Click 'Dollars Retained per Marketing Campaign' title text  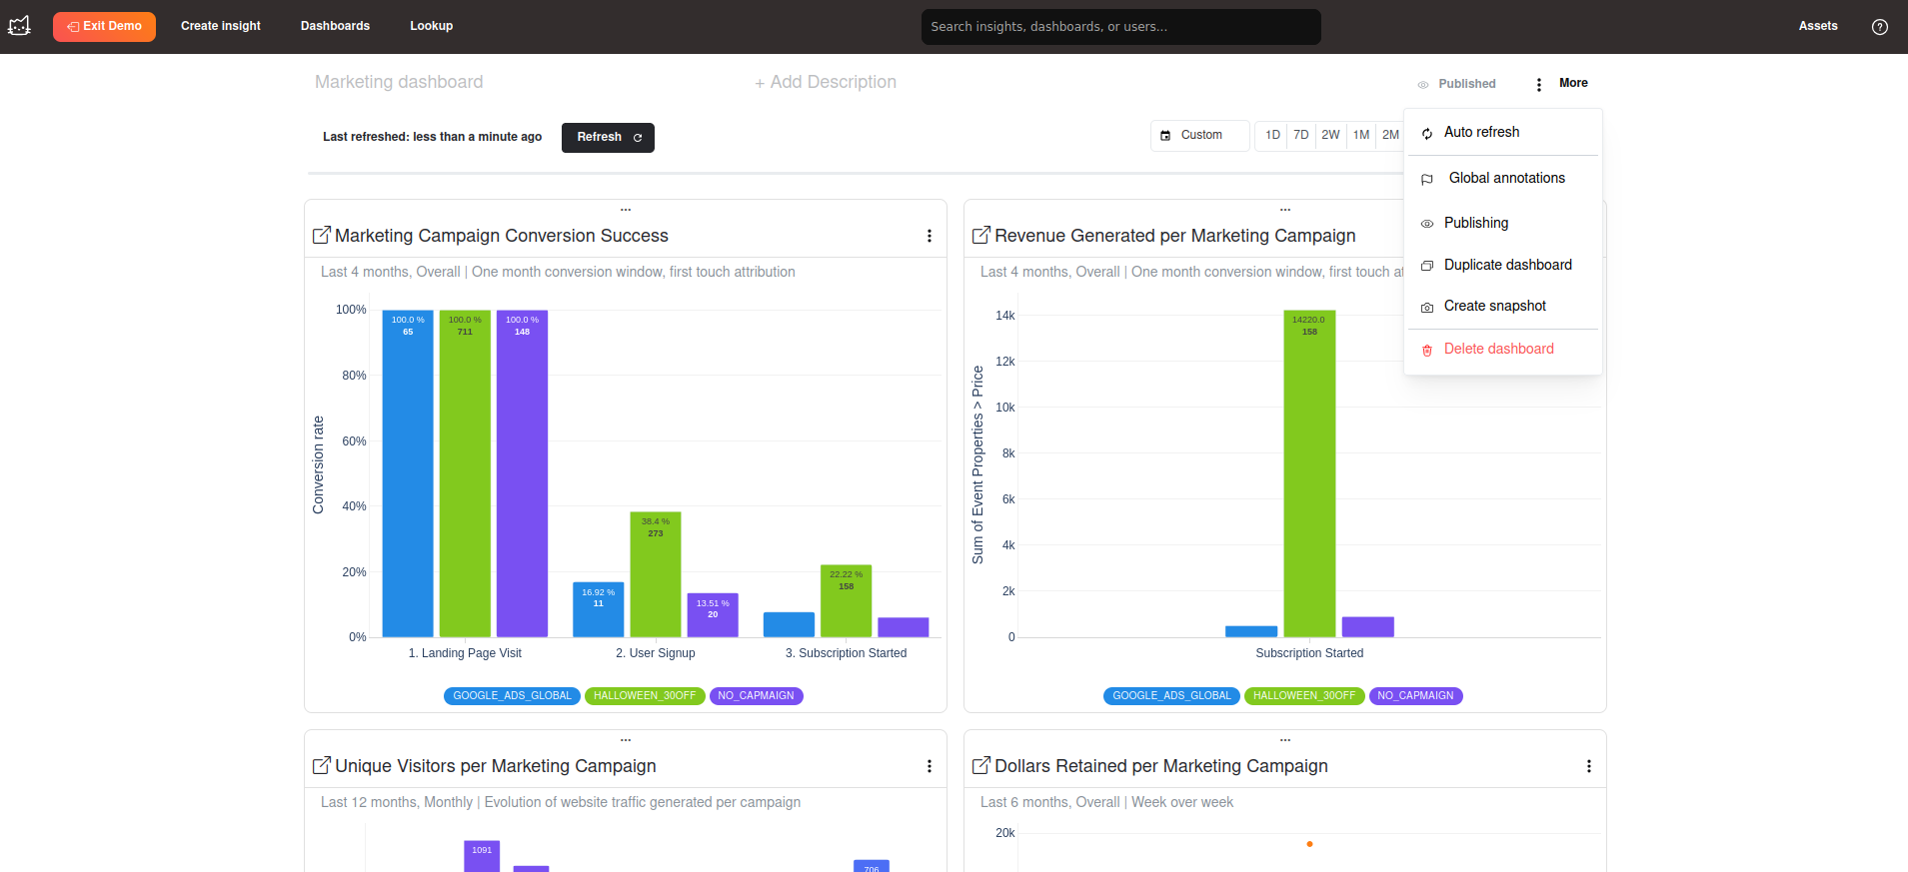[x=1161, y=766]
